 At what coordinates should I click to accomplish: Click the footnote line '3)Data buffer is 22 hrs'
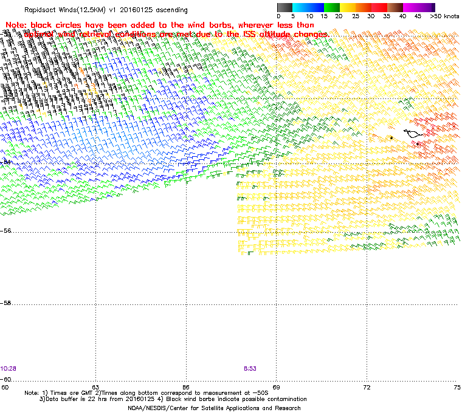pos(173,399)
